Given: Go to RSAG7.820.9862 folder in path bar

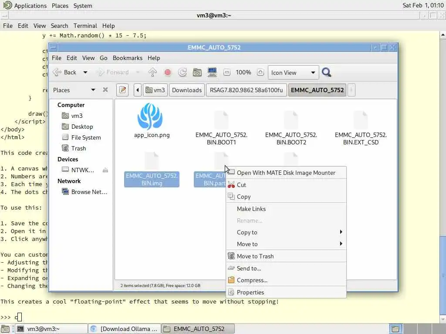Looking at the screenshot, I should 246,90.
